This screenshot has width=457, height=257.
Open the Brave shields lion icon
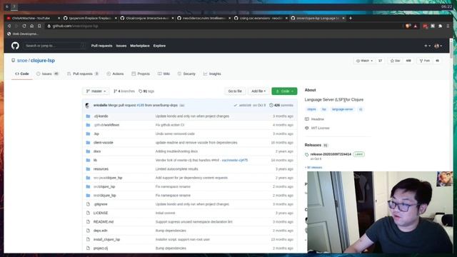tap(408, 26)
